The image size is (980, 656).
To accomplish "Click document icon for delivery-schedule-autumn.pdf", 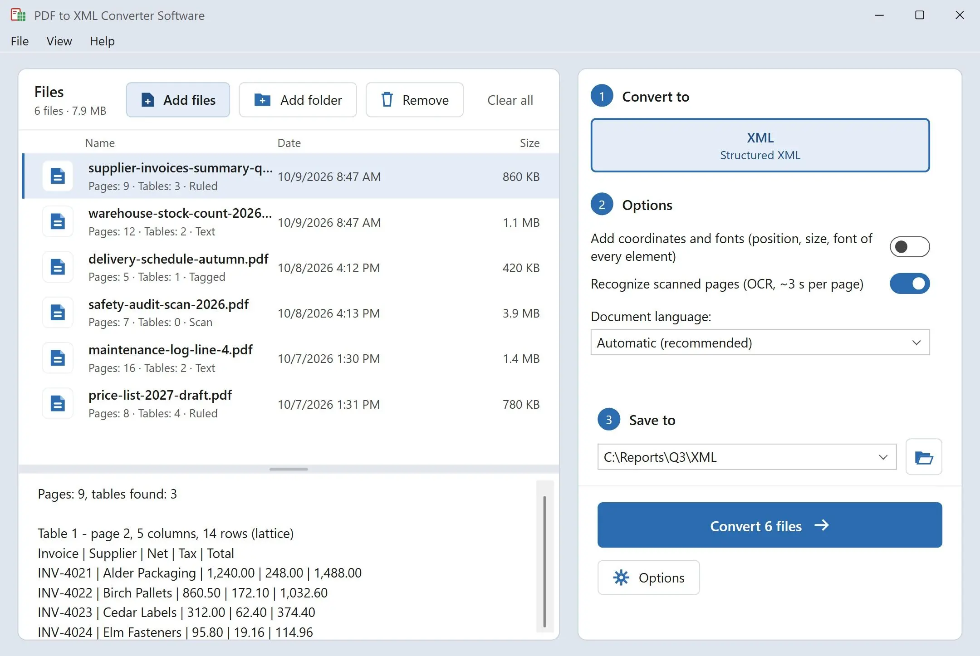I will click(58, 267).
